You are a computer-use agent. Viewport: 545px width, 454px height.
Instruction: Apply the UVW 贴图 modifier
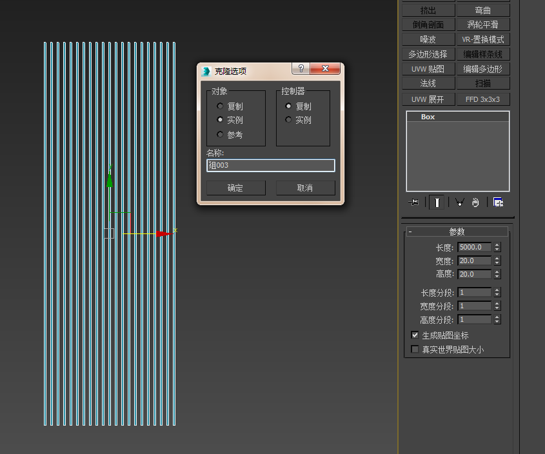(x=428, y=69)
